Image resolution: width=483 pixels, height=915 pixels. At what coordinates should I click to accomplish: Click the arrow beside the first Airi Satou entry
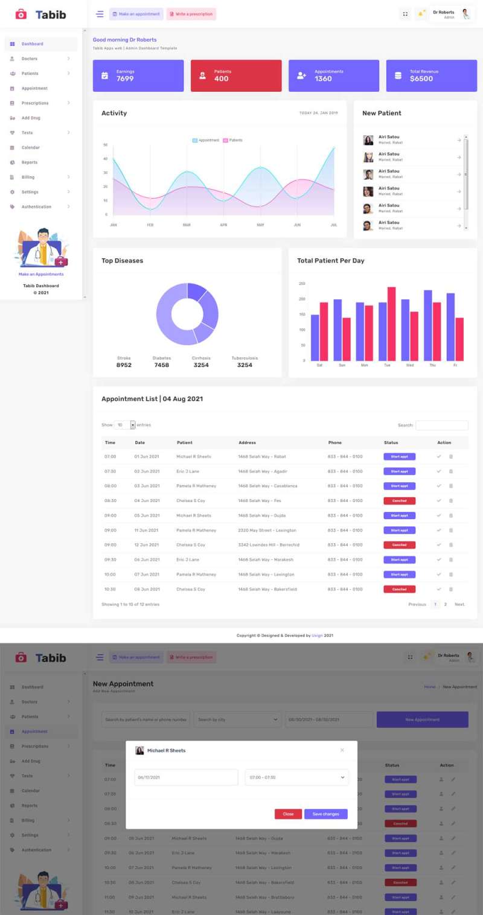click(459, 140)
